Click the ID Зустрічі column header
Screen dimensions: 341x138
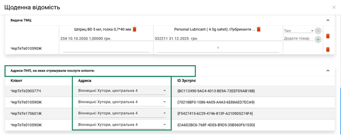(x=187, y=81)
